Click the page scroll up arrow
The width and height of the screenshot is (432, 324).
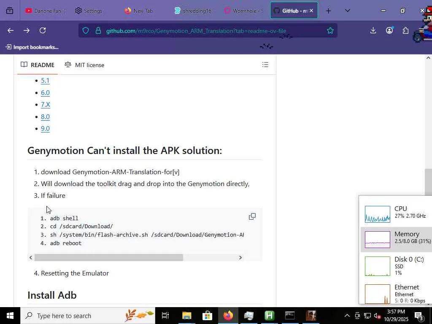tap(428, 58)
